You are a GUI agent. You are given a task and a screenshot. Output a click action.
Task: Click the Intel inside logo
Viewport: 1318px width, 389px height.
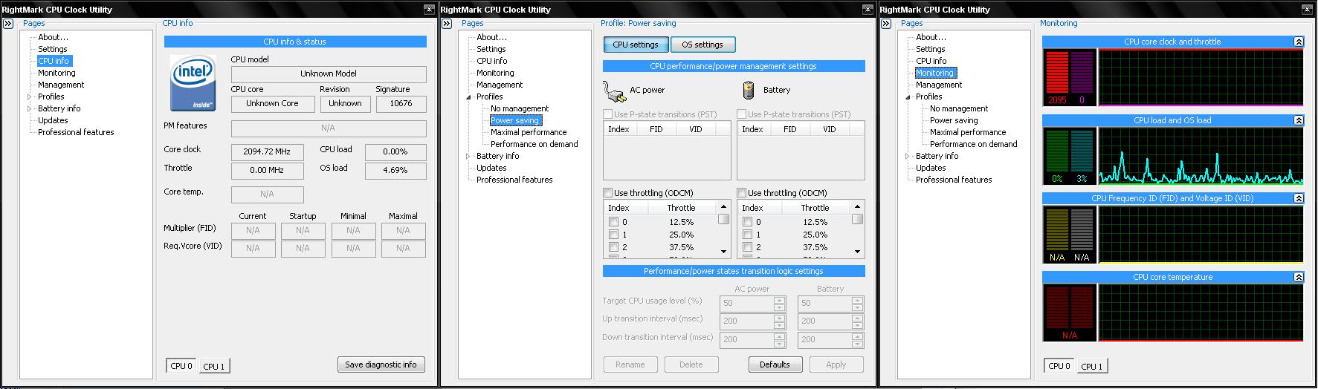click(x=193, y=82)
